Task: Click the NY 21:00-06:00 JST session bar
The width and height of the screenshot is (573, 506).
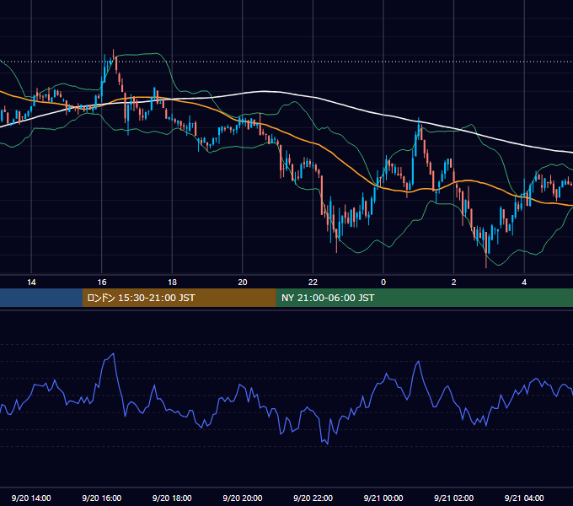Action: [x=424, y=298]
